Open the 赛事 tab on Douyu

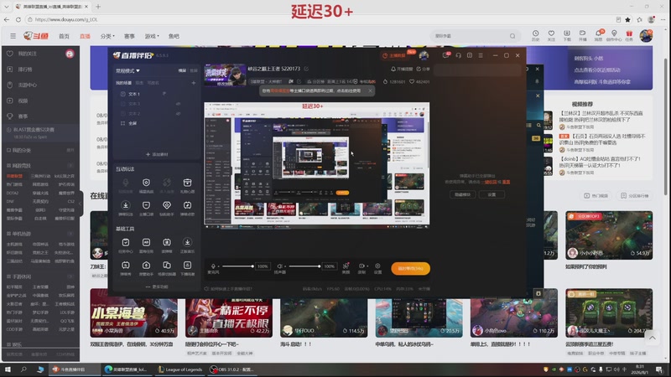[x=129, y=36]
